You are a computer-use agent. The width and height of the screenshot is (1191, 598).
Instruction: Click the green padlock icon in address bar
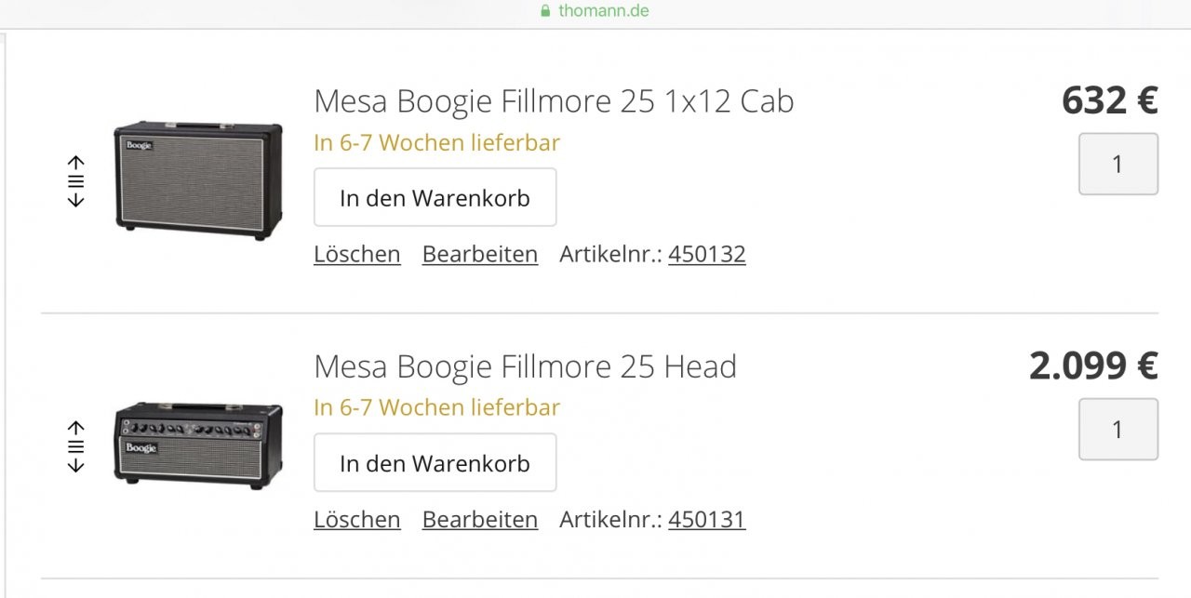point(545,11)
